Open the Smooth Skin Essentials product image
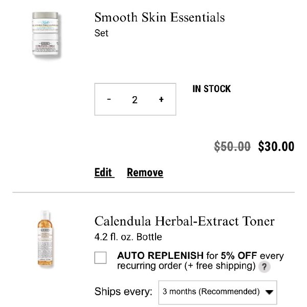Screen dimensions: 307x307 [46, 35]
